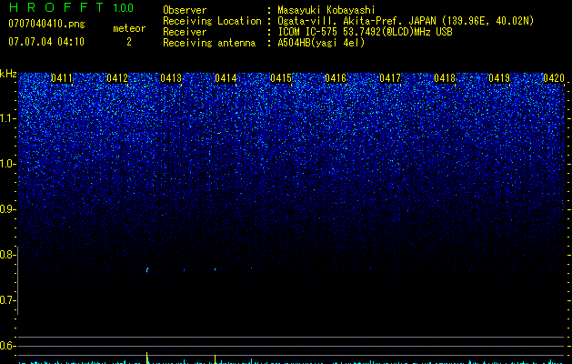The width and height of the screenshot is (572, 364).
Task: Click the Receiver field label
Action: [x=185, y=32]
